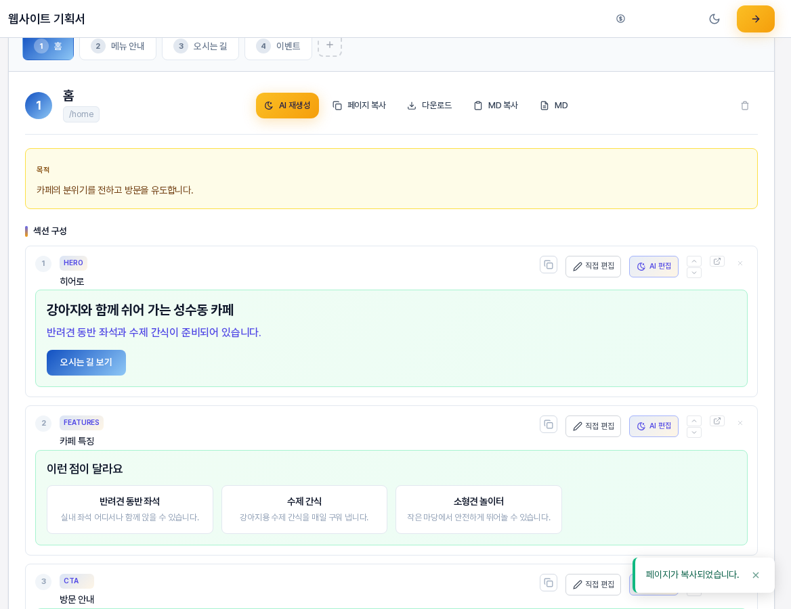Image resolution: width=791 pixels, height=609 pixels.
Task: Click the /home path badge
Action: pyautogui.click(x=81, y=114)
